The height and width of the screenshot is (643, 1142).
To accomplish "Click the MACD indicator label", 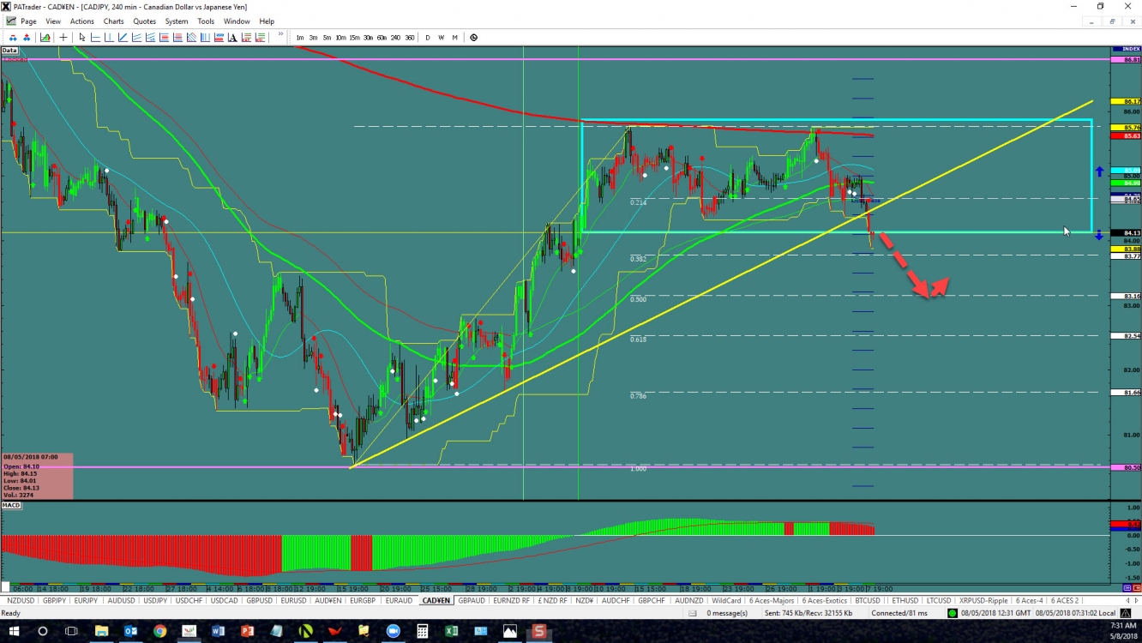I will [11, 505].
